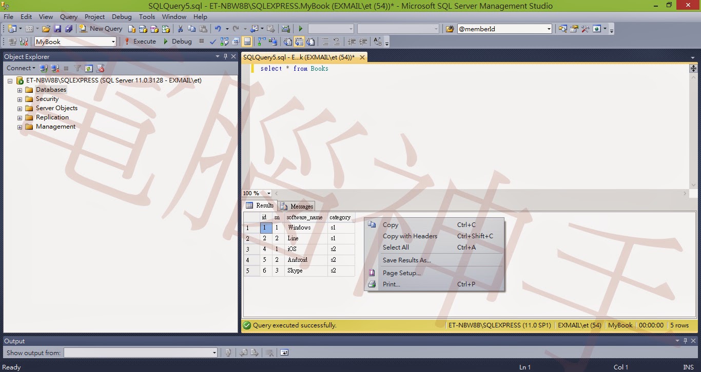Click Connect Object Explorer icon
Image resolution: width=701 pixels, height=372 pixels.
(x=44, y=68)
